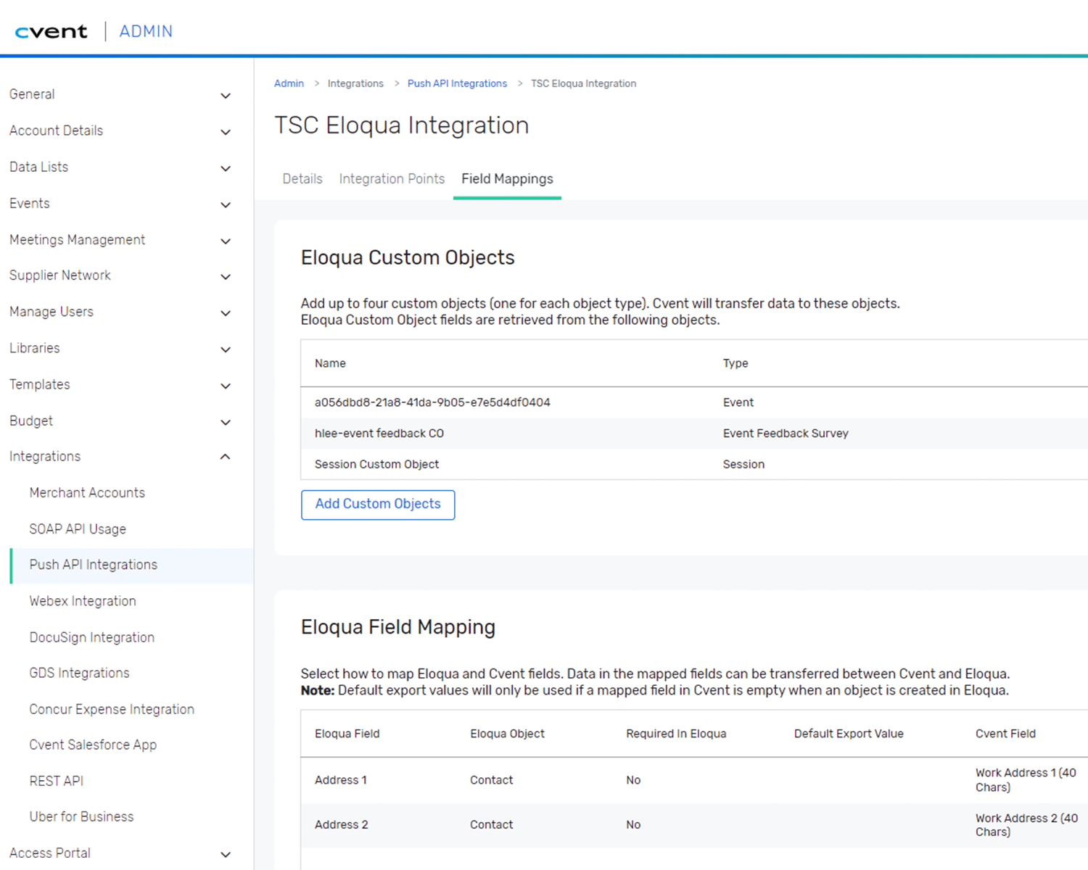1088x870 pixels.
Task: Click the Add Custom Objects button
Action: (x=377, y=505)
